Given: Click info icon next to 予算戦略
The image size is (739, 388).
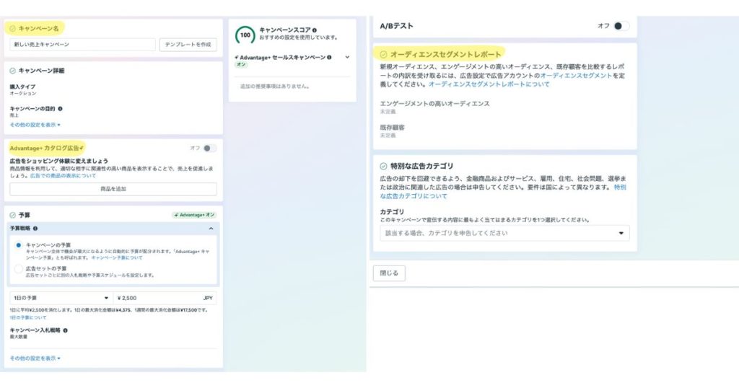Looking at the screenshot, I should point(36,229).
